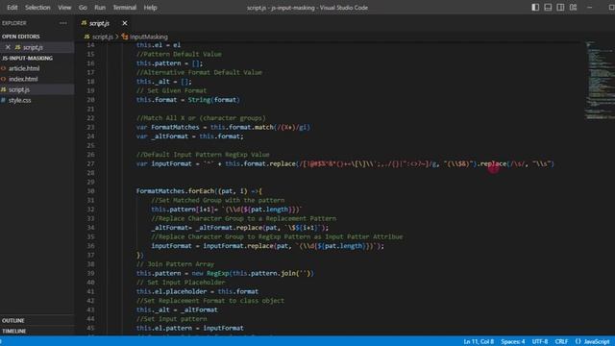615x346 pixels.
Task: Click 'this.pattern = new RegExp' line 39
Action: tap(183, 273)
